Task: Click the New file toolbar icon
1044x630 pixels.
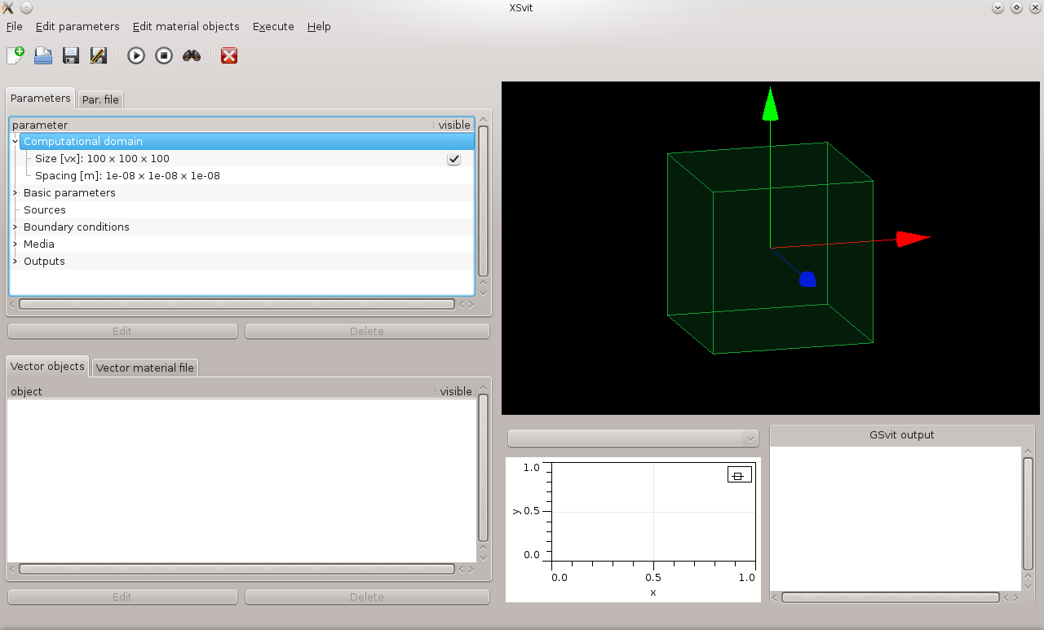Action: click(15, 55)
